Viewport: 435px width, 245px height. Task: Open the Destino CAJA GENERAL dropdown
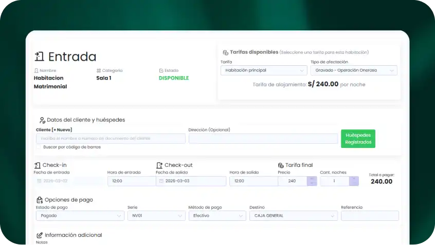[294, 216]
